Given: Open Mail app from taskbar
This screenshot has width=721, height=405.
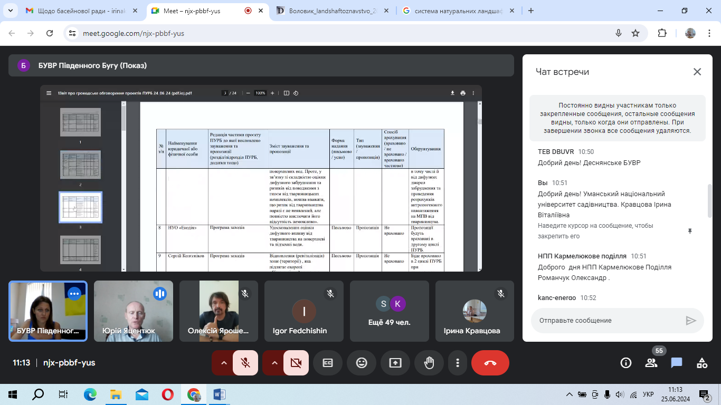Looking at the screenshot, I should pyautogui.click(x=141, y=394).
